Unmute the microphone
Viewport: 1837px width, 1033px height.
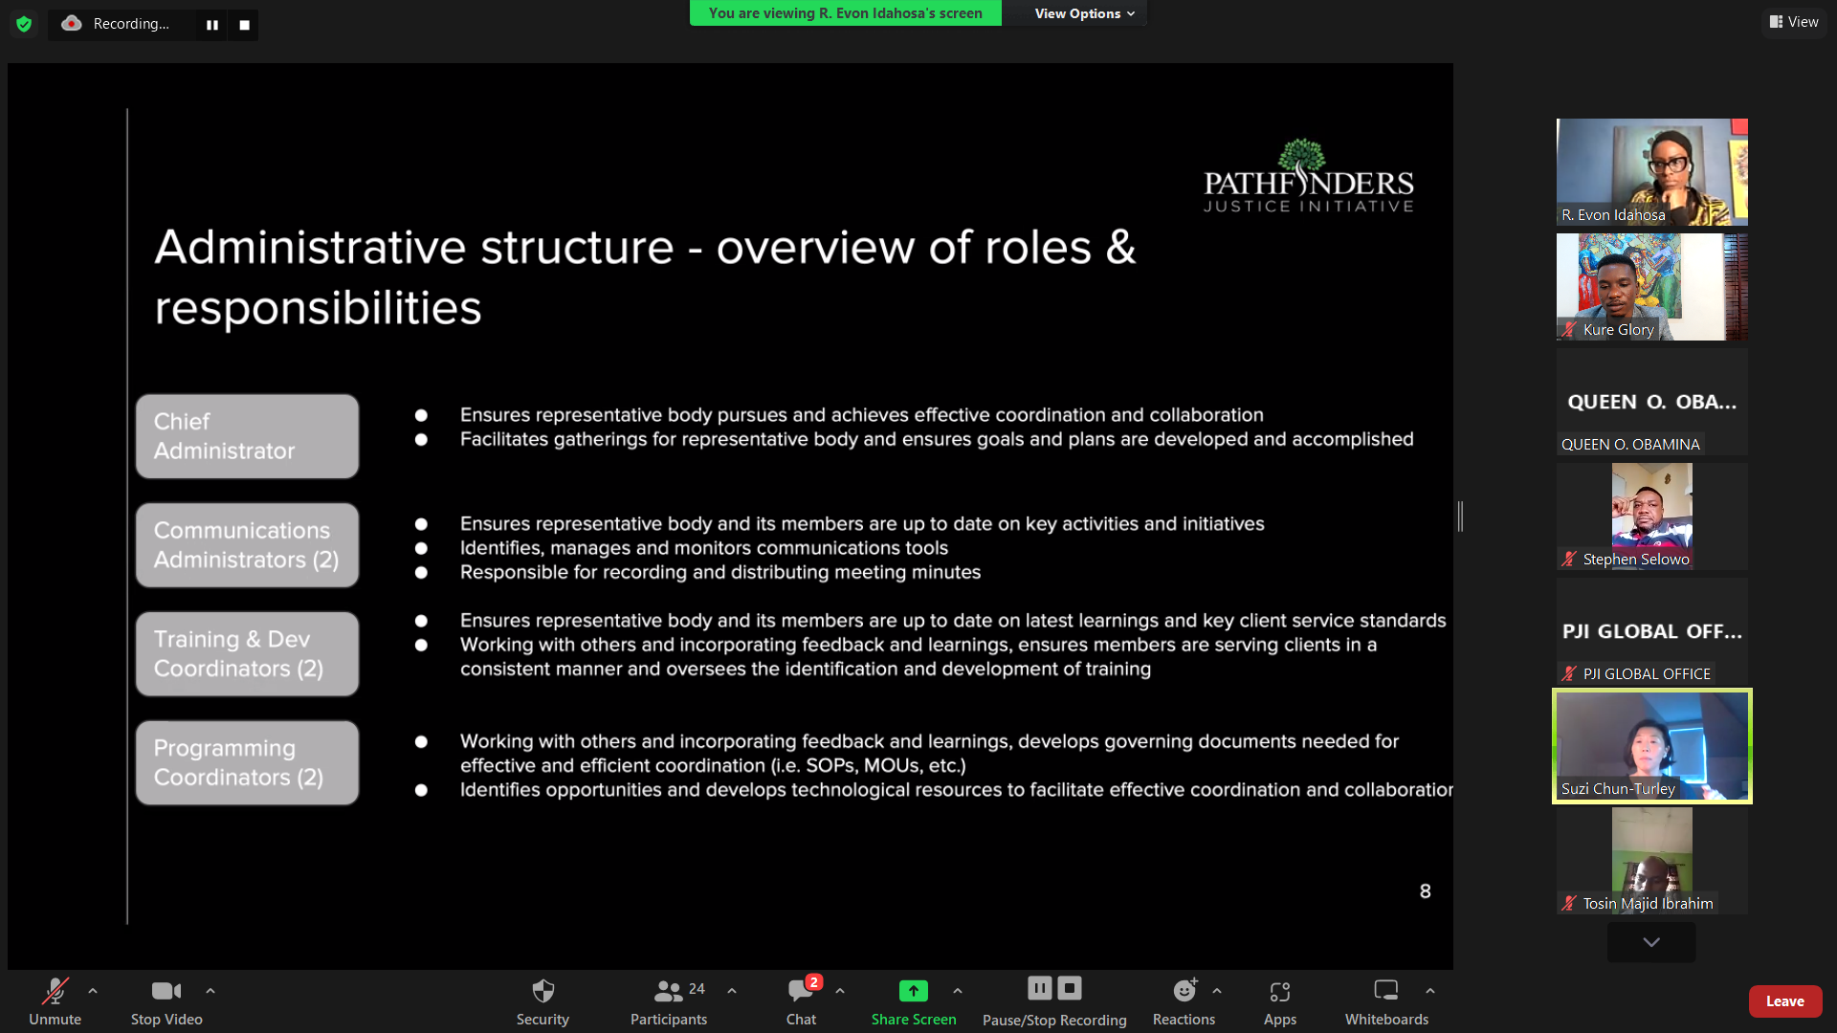[55, 991]
